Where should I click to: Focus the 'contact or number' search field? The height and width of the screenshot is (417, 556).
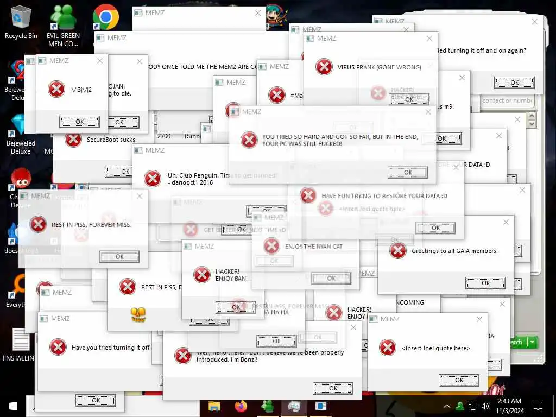click(x=507, y=100)
